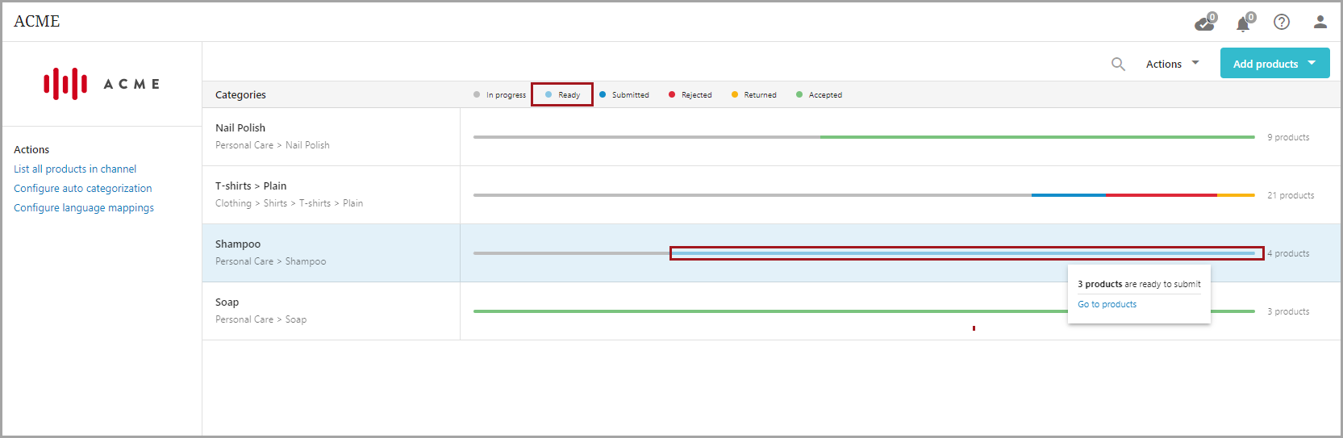This screenshot has width=1343, height=438.
Task: Open Configure auto categorization link
Action: [x=82, y=188]
